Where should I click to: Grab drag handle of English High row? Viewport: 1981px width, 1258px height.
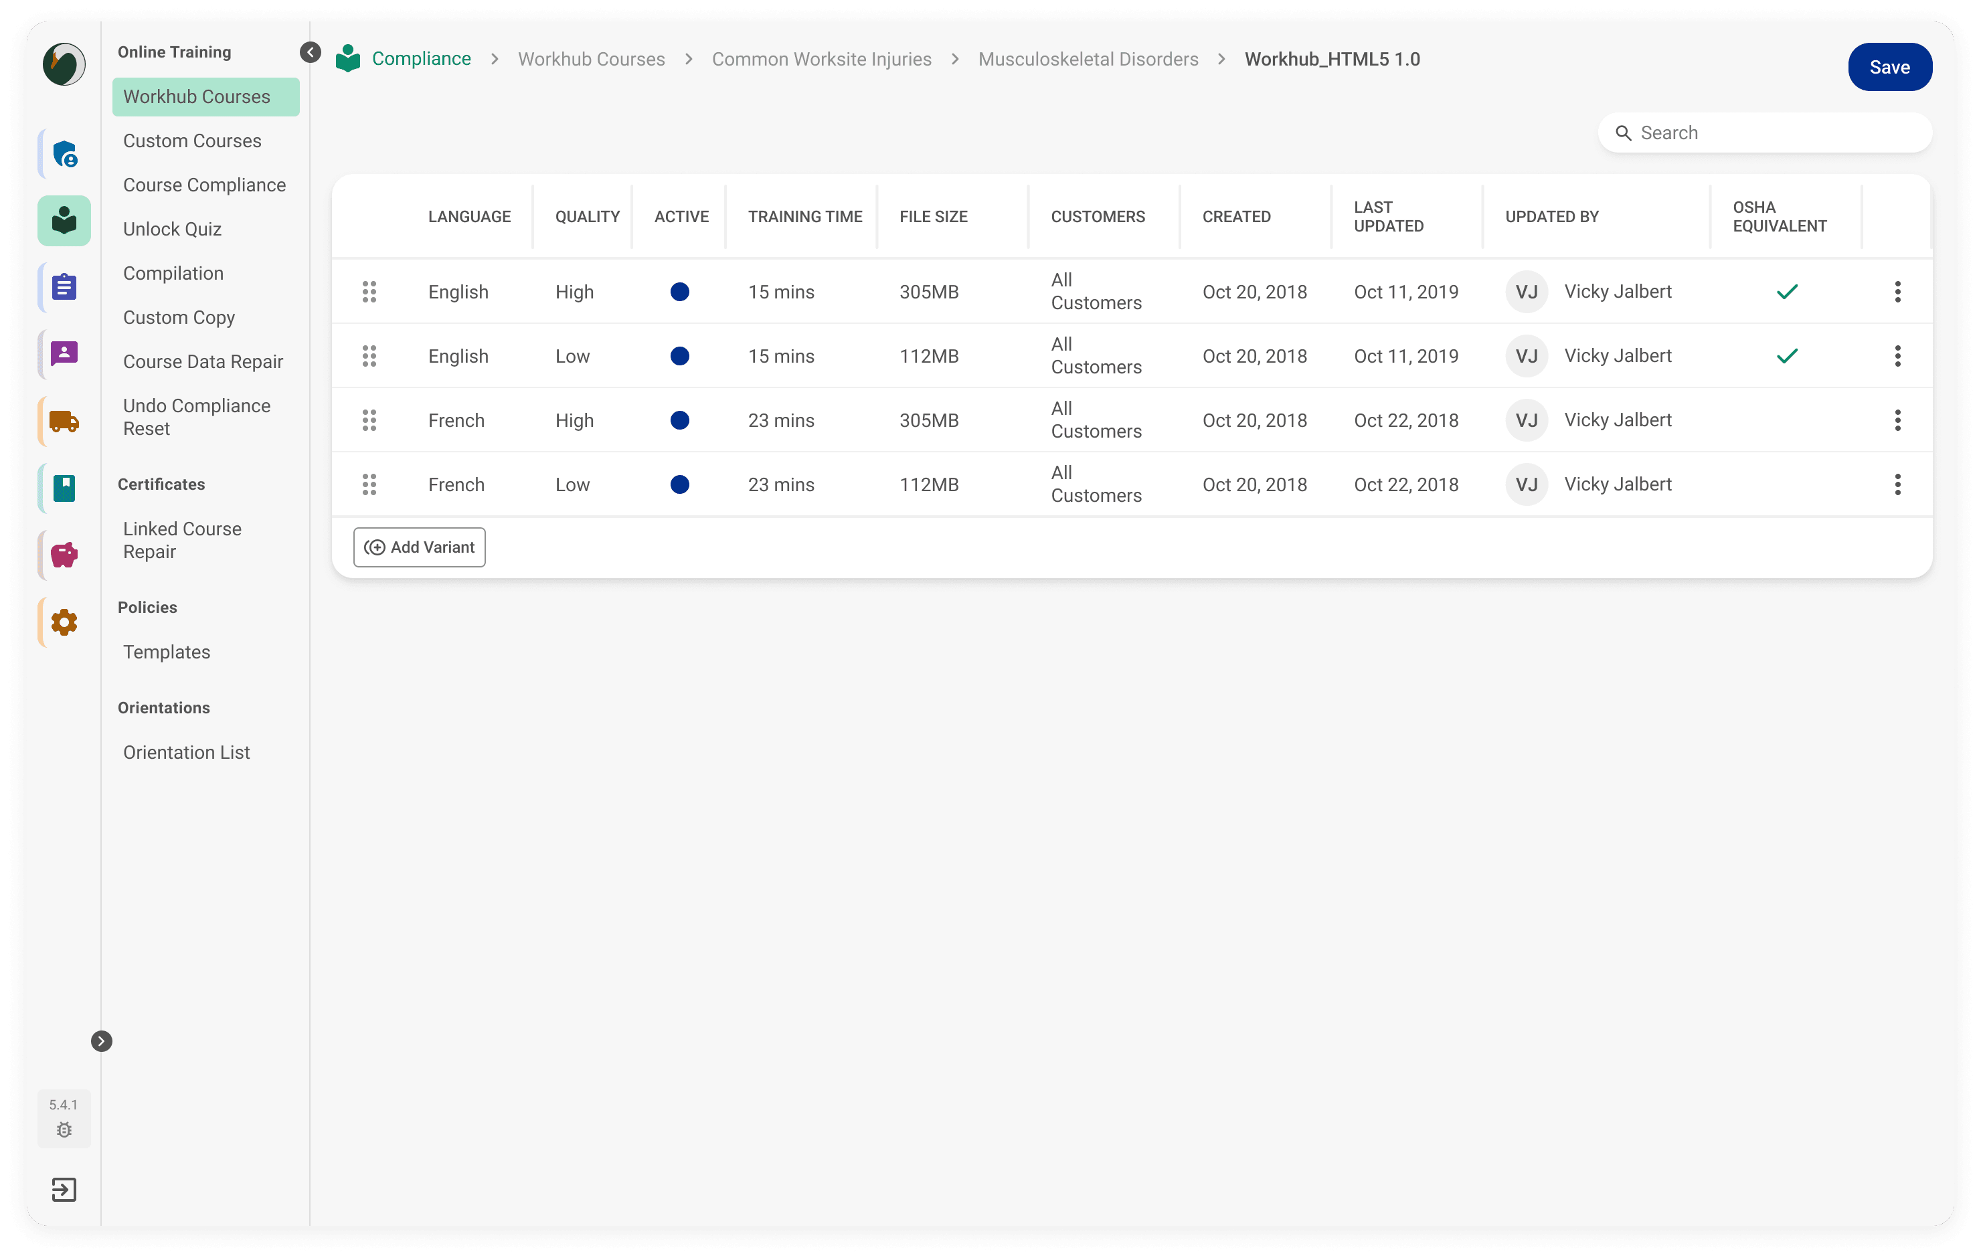coord(369,291)
